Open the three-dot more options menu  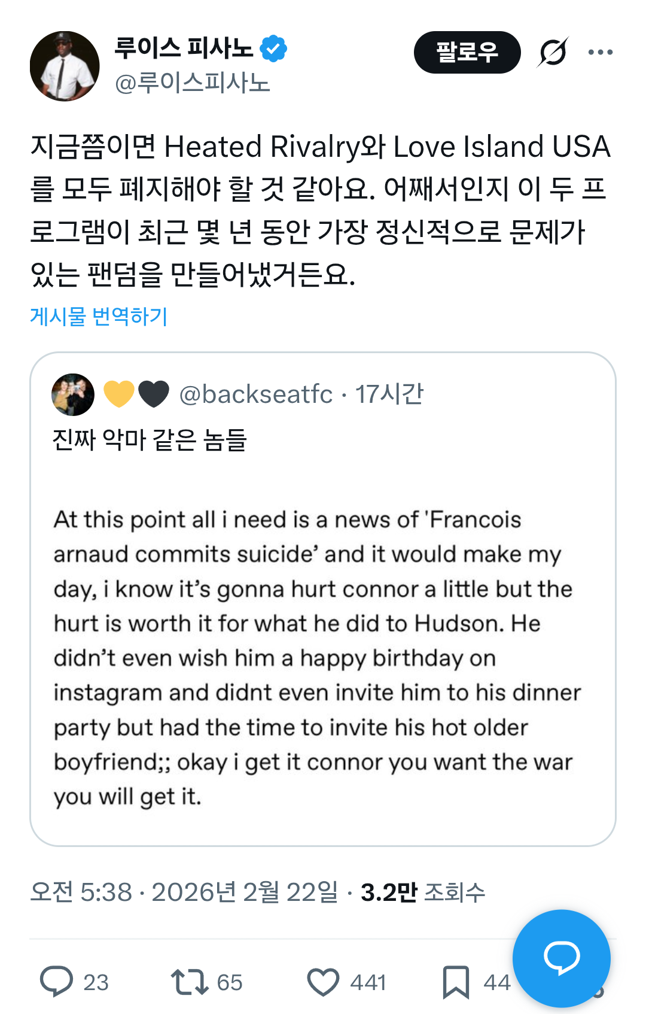(x=600, y=53)
